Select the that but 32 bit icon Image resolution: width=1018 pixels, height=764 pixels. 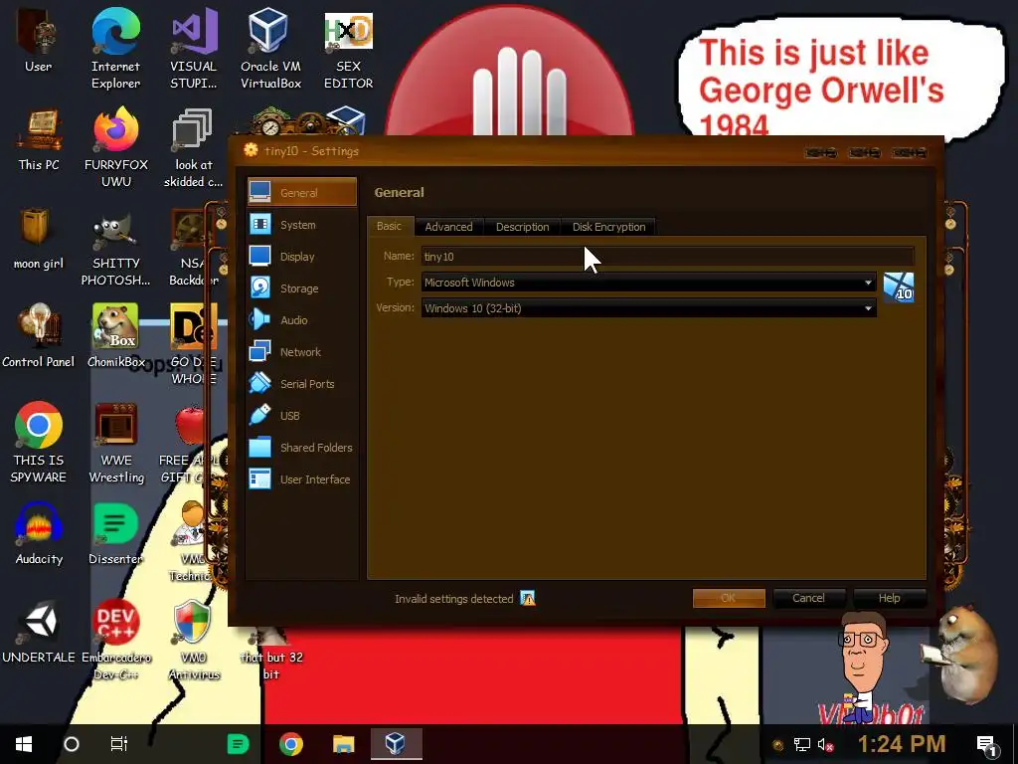tap(271, 657)
